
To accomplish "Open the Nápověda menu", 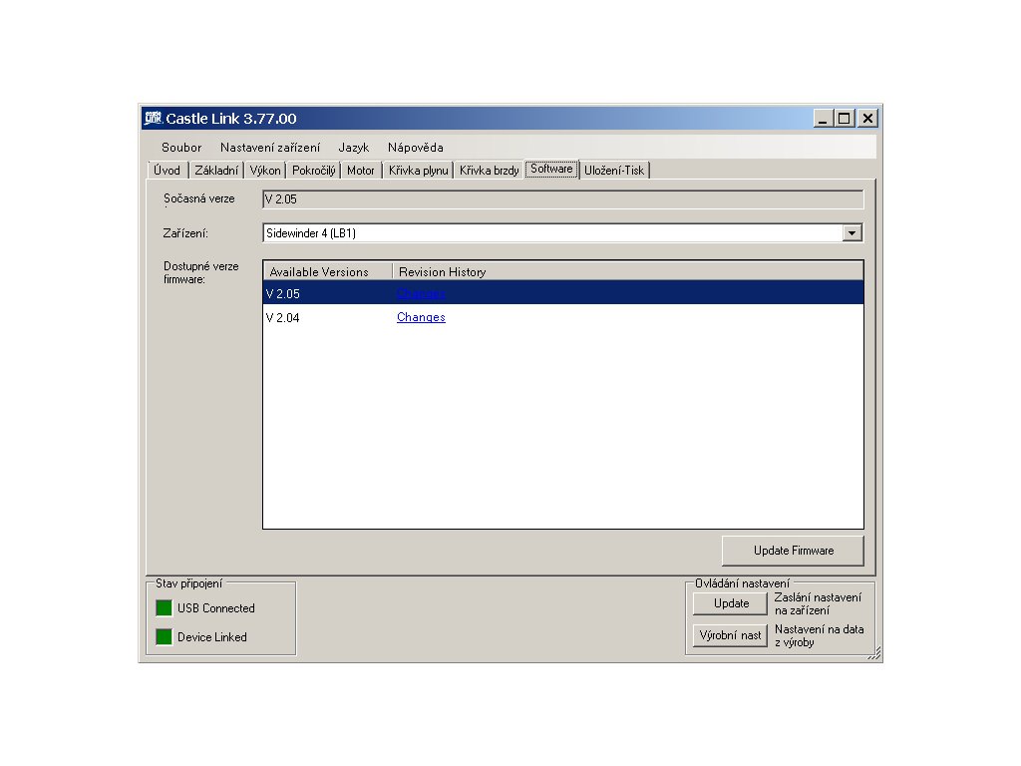I will [x=416, y=148].
